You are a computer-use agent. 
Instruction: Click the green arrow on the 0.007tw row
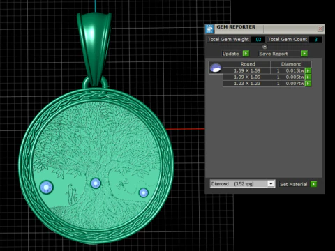308,84
